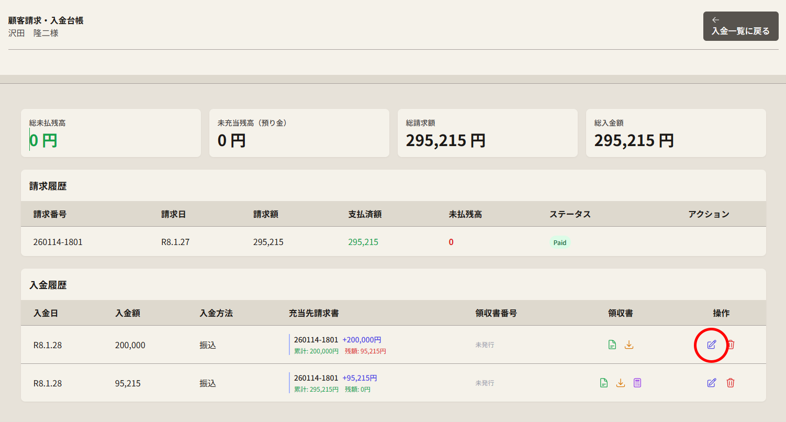Click the Paid status badge

pyautogui.click(x=560, y=242)
